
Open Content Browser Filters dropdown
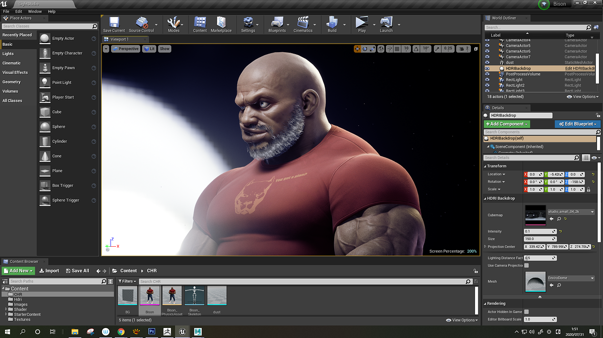click(127, 281)
